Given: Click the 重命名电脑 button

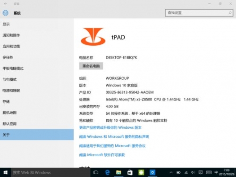Looking at the screenshot, I should click(x=91, y=66).
